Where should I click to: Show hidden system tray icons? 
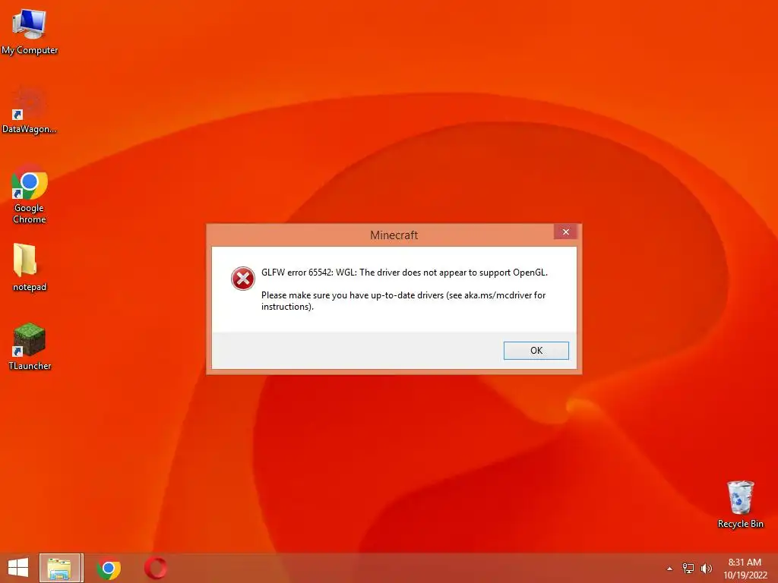point(669,569)
